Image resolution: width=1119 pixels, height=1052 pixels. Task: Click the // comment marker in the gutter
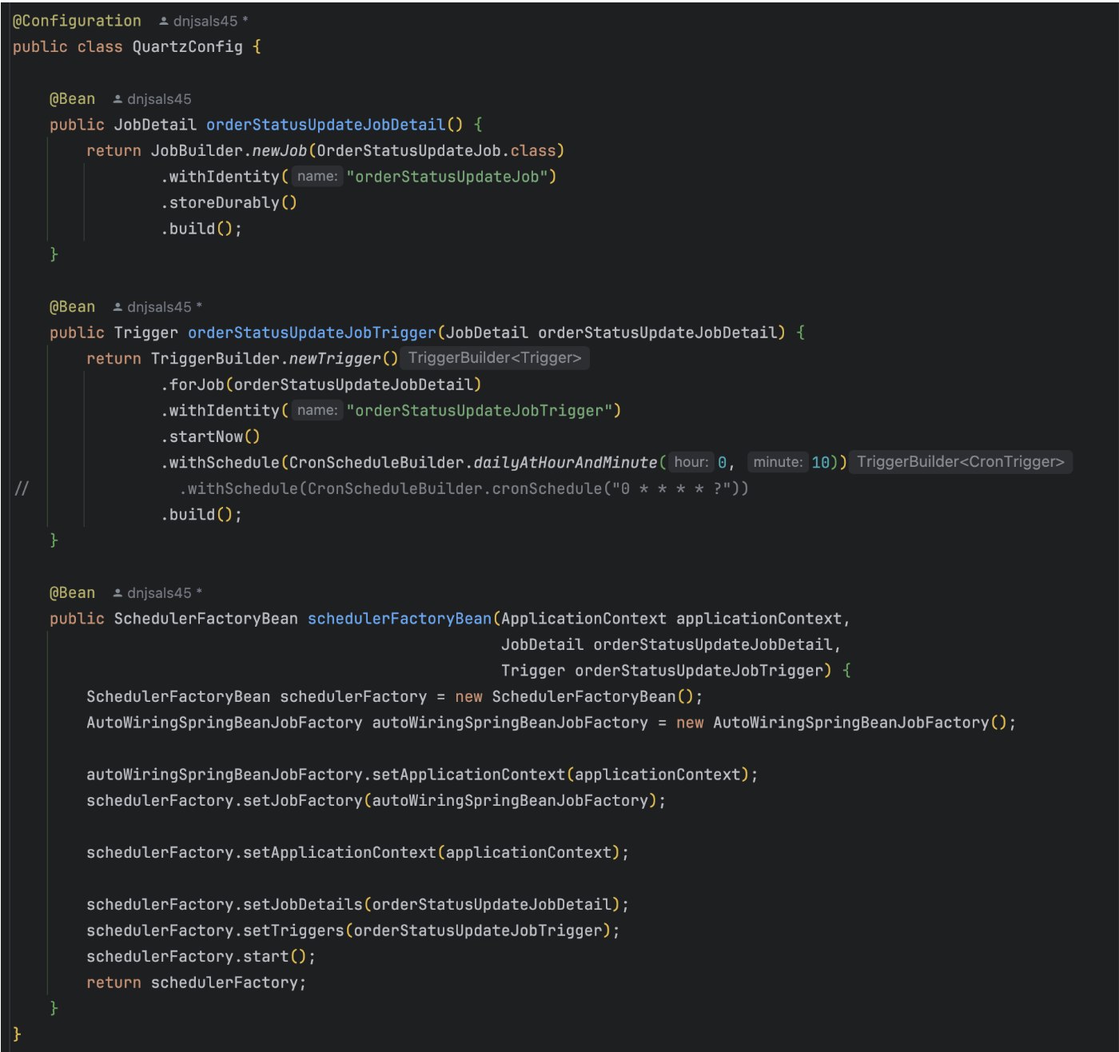click(x=22, y=488)
